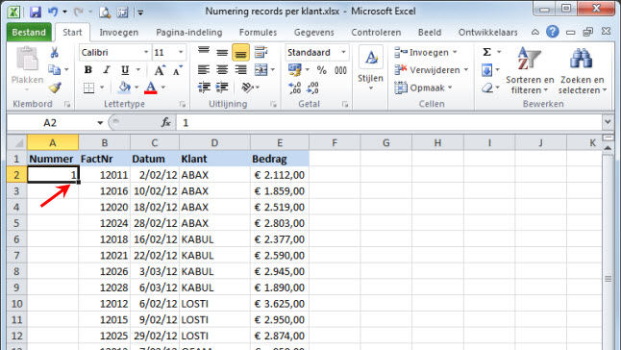Toggle middle vertical alignment button
The image size is (621, 350).
pos(222,52)
